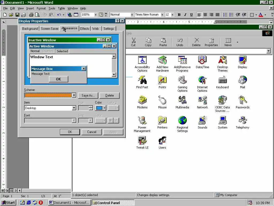The image size is (274, 206).
Task: Open Internet Options icon
Action: pos(202,84)
